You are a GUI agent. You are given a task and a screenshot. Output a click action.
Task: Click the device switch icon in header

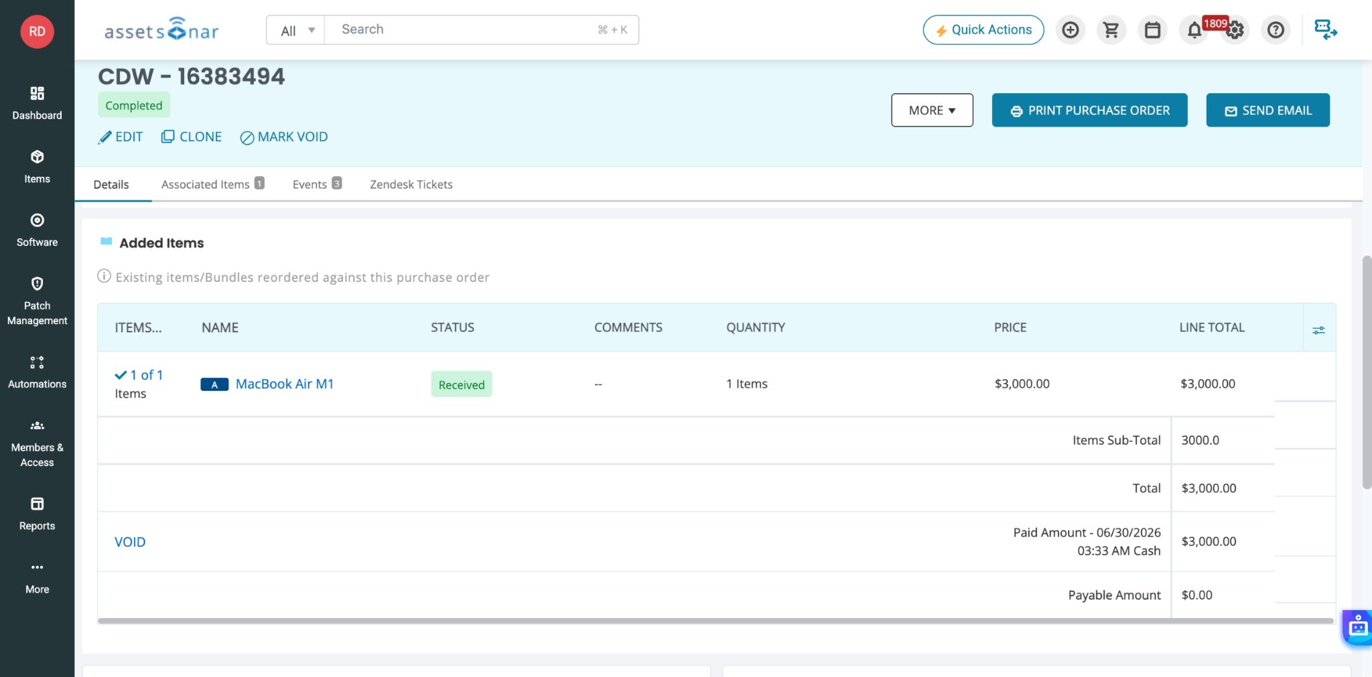pyautogui.click(x=1325, y=30)
